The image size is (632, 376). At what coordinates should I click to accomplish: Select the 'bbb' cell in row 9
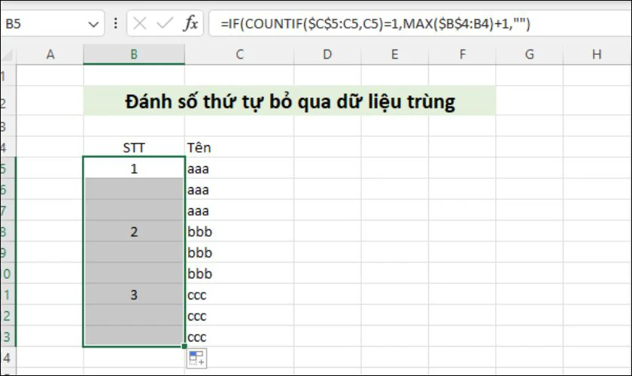click(x=239, y=252)
